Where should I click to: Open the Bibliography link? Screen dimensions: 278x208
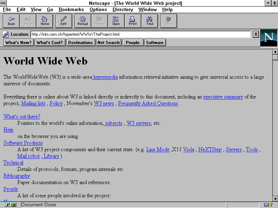click(17, 176)
